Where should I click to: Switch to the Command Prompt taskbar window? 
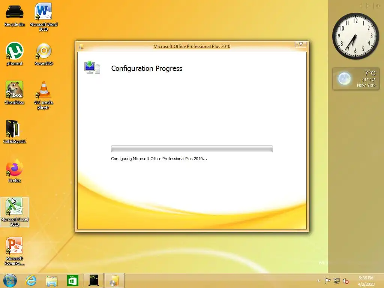point(94,280)
